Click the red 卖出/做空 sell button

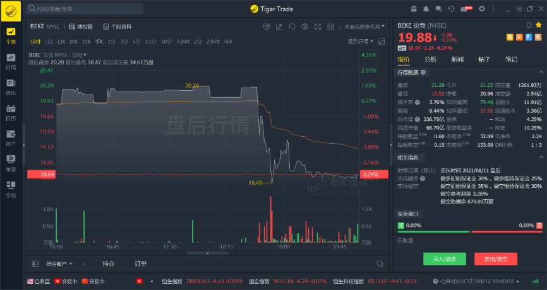pyautogui.click(x=496, y=258)
